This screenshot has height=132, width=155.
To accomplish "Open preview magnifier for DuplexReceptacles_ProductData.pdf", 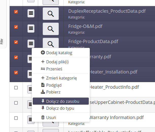I will click(x=50, y=14).
